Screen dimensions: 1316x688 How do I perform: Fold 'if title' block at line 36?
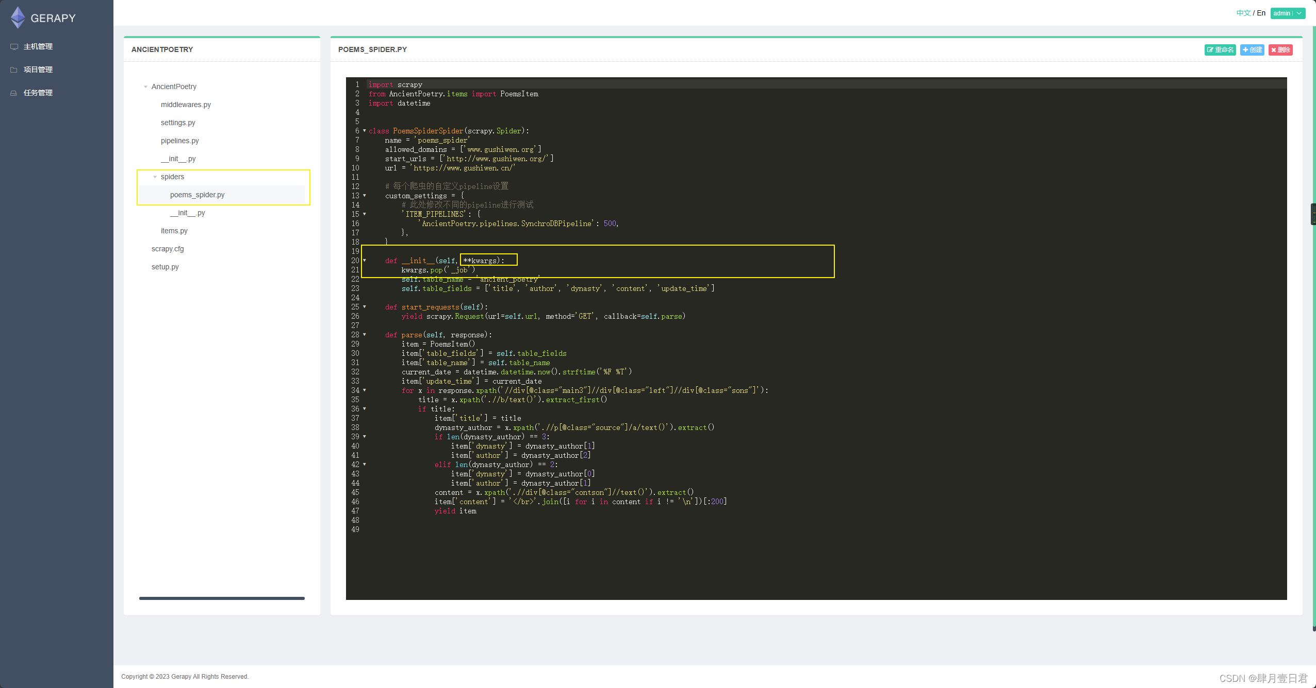pyautogui.click(x=365, y=409)
